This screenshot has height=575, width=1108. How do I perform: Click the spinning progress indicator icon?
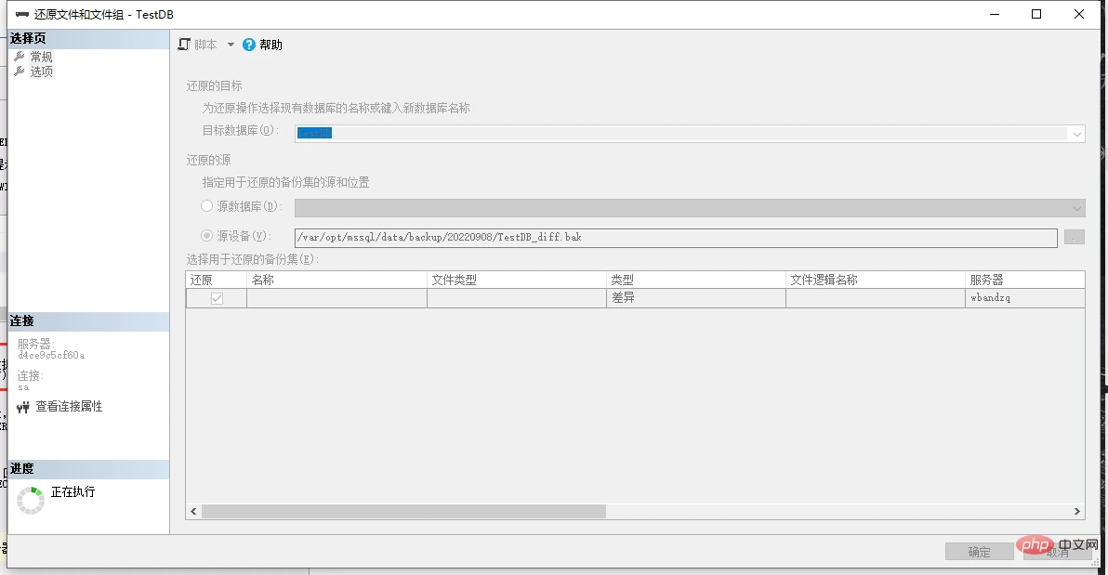point(31,500)
